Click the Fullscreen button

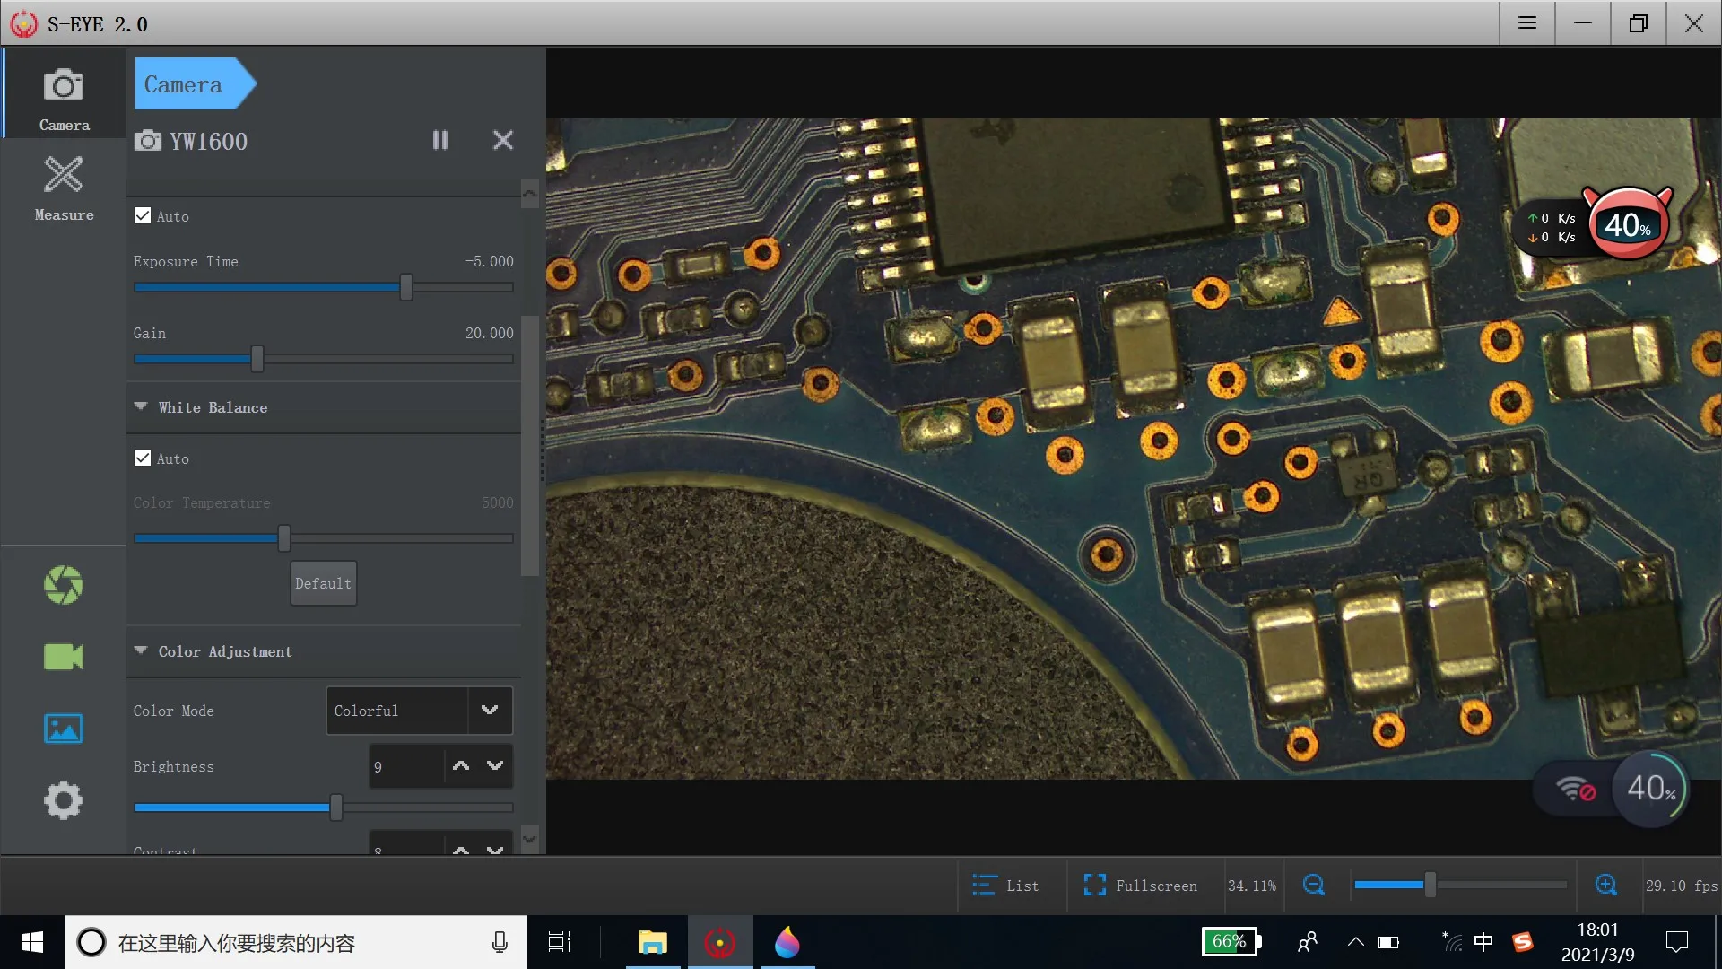click(x=1141, y=886)
